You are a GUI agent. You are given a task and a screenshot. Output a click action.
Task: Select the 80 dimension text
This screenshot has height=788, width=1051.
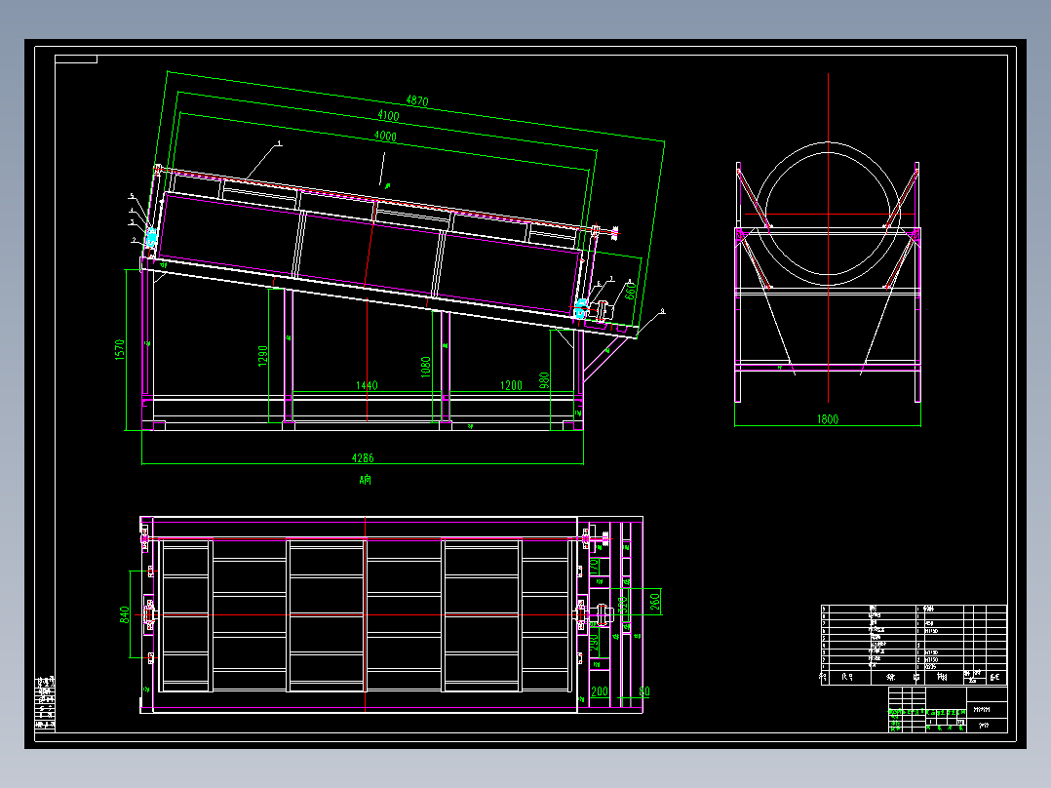point(644,691)
